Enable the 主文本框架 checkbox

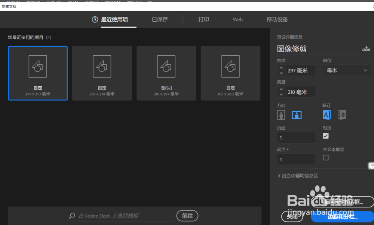pos(326,158)
